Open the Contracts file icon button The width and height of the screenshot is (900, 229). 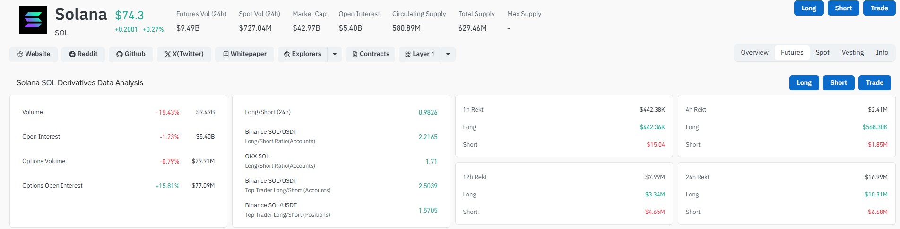click(x=371, y=54)
